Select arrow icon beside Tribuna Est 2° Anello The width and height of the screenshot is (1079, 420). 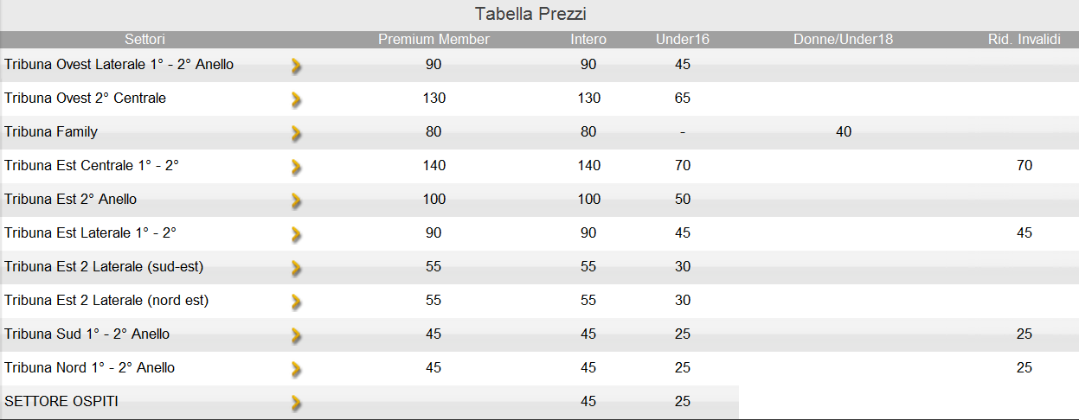(296, 200)
